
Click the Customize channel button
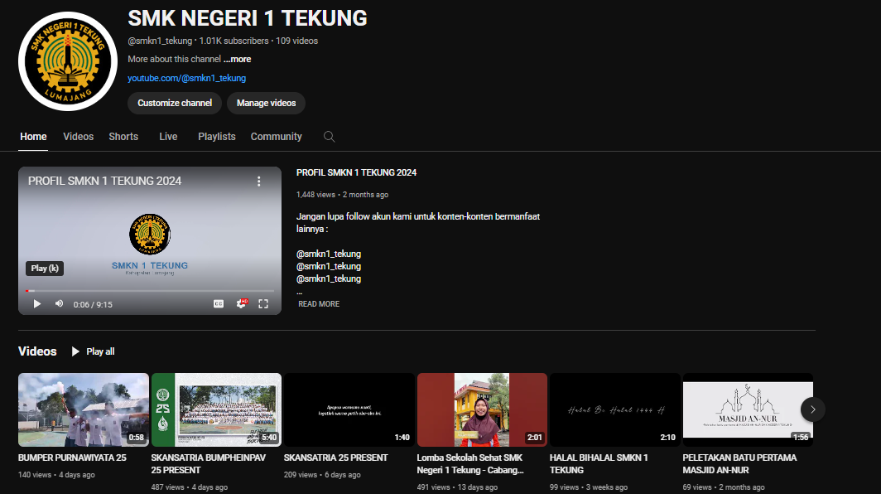[175, 103]
